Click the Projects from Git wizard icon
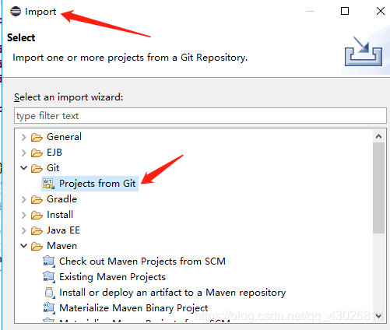This screenshot has width=390, height=330. pyautogui.click(x=48, y=184)
